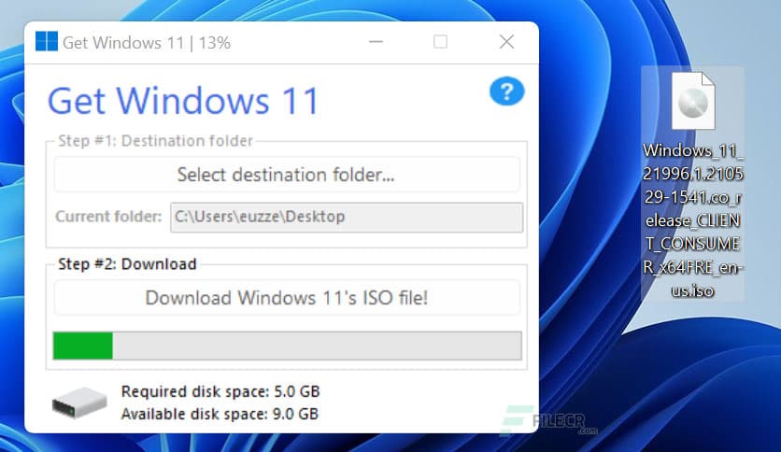Click the 'Get Windows 11' blue heading
The image size is (781, 452).
(183, 101)
